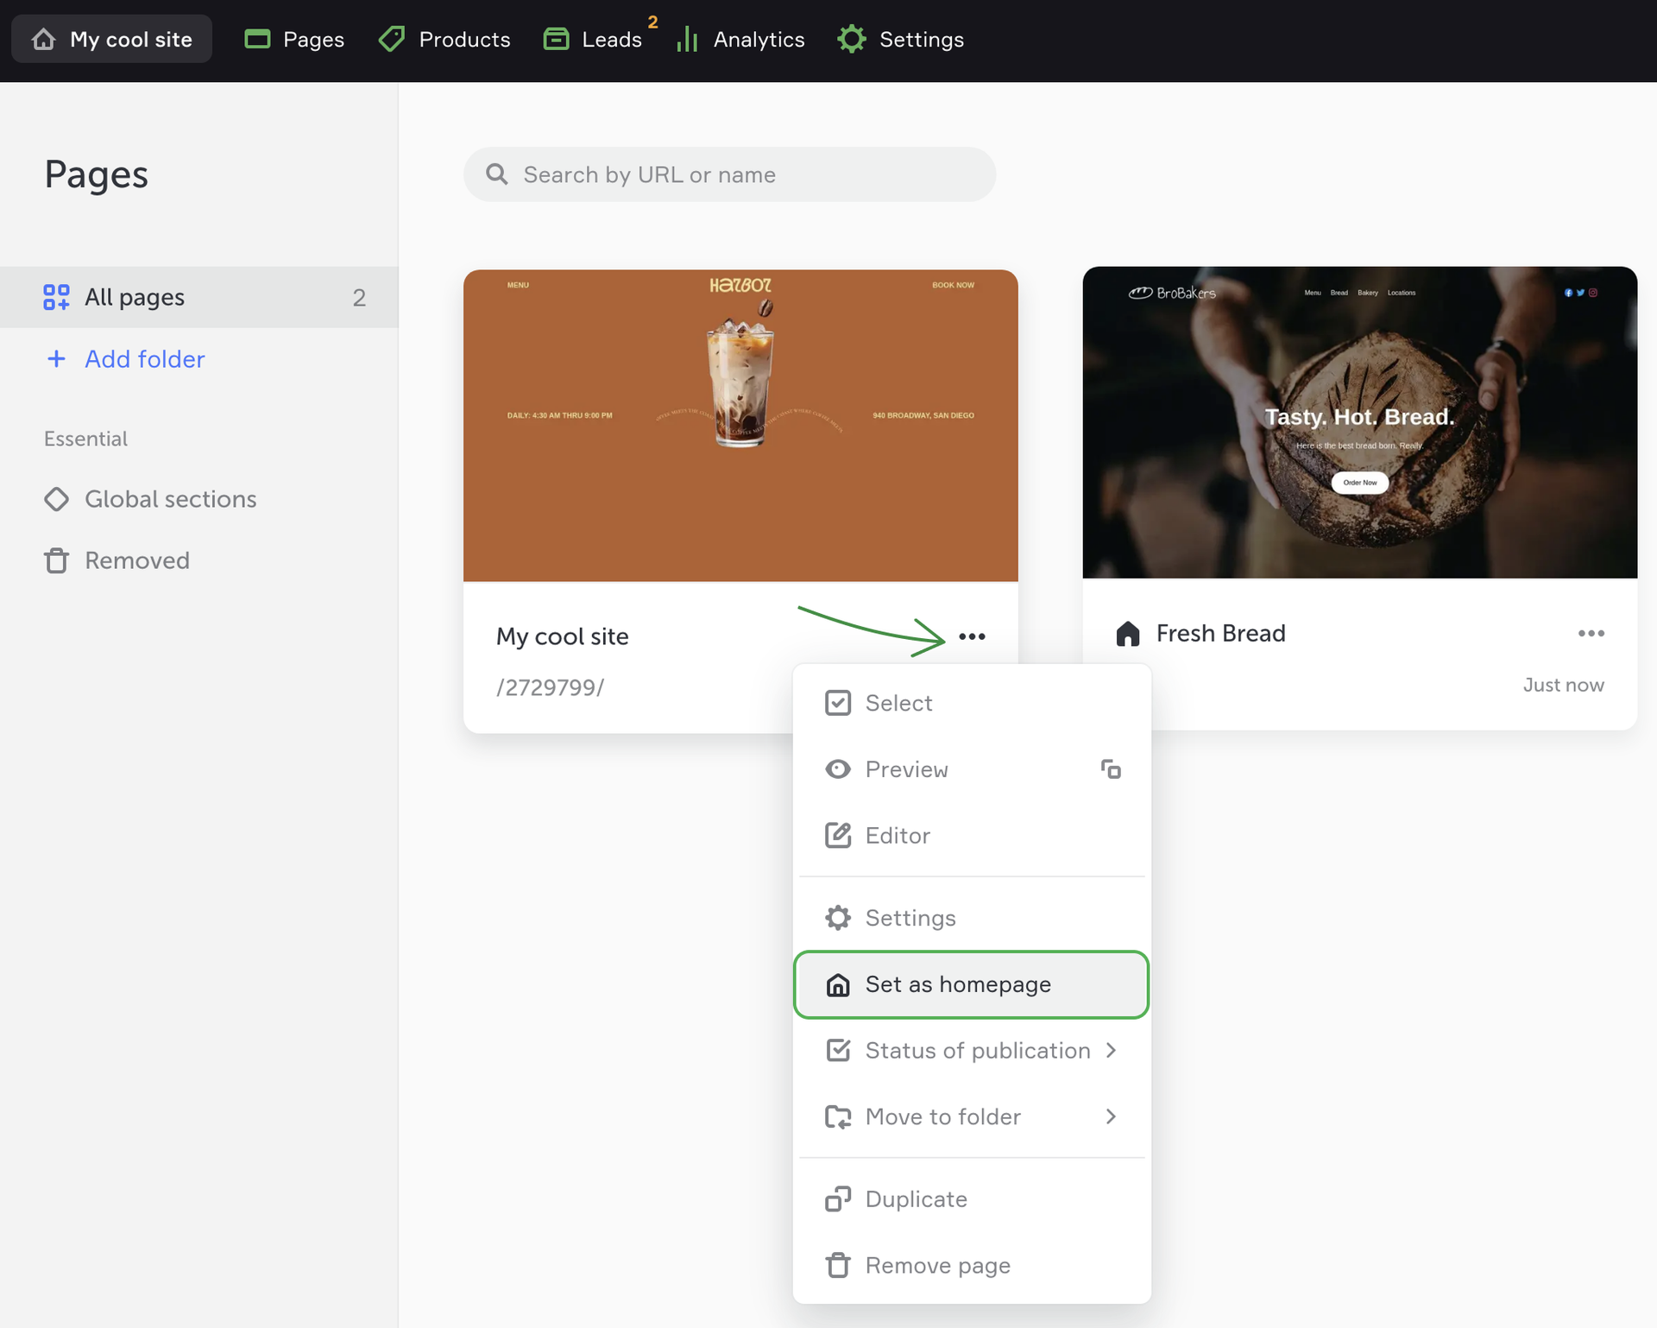Open the top bar Settings gear
This screenshot has width=1657, height=1328.
pos(851,39)
